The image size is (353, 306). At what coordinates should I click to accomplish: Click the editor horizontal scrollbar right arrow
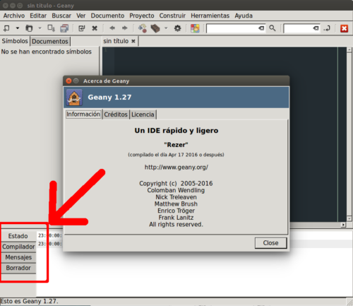343,225
